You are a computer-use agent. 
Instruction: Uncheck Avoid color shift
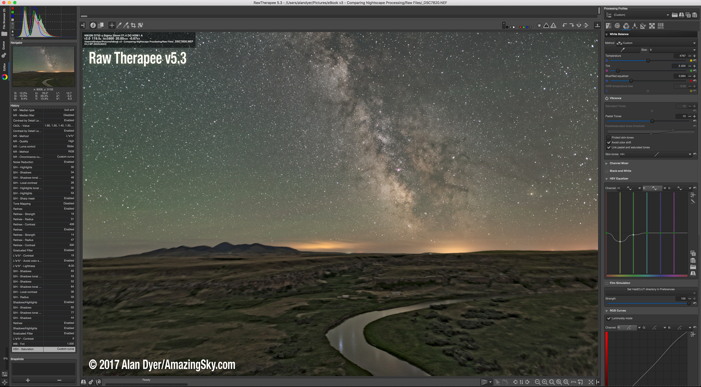tap(609, 142)
